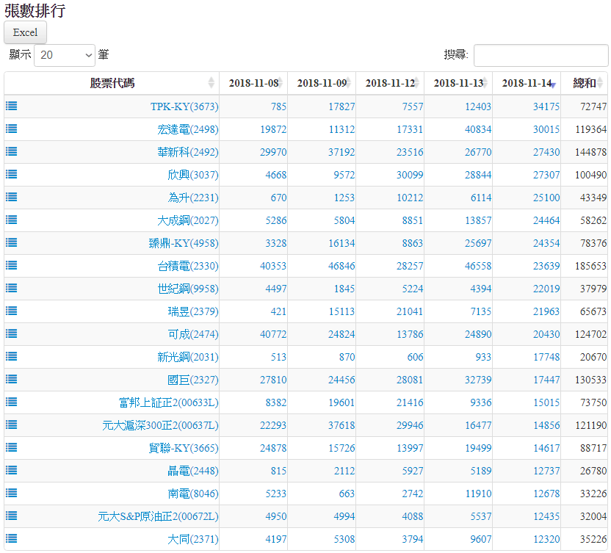Screen dimensions: 611x553
Task: Sort table by 2018-11-14 column
Action: pos(526,83)
